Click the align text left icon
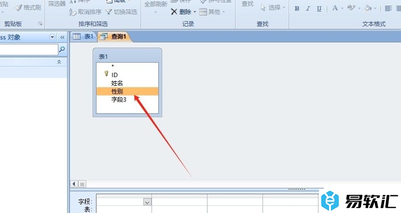Screen dimensions: 401x213 [389, 8]
